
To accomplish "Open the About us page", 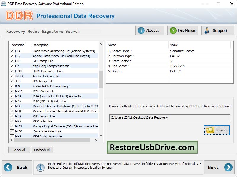I will pos(150,30).
